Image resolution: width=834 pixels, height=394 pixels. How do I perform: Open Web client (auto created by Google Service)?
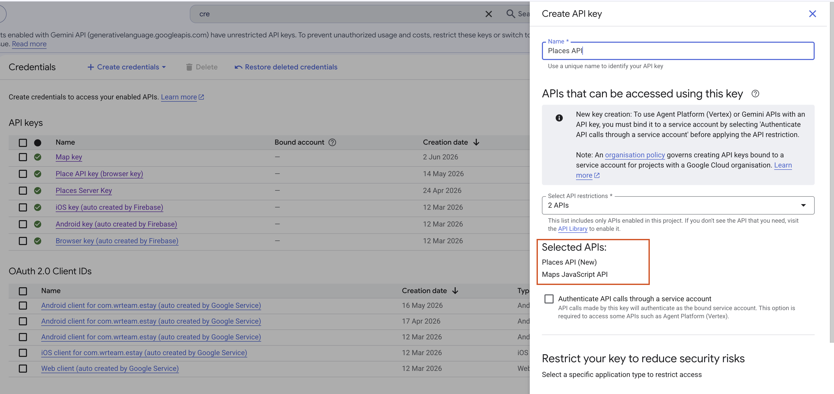[110, 368]
